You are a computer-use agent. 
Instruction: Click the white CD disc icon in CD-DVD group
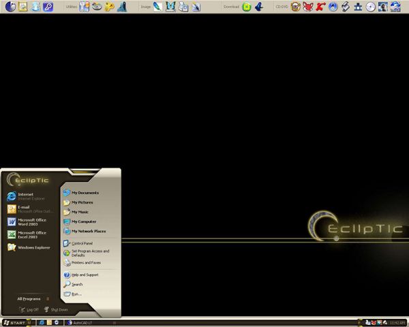pos(370,7)
